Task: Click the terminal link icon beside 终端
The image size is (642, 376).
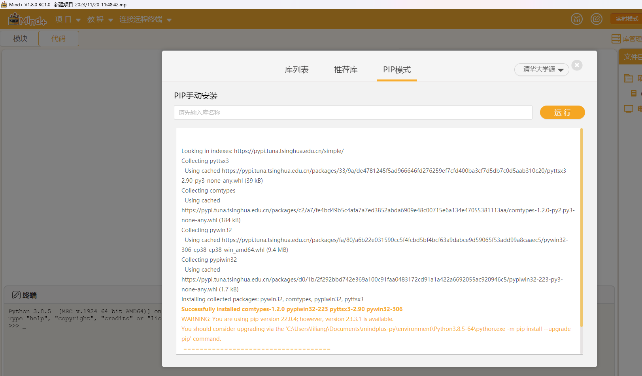Action: pos(16,295)
